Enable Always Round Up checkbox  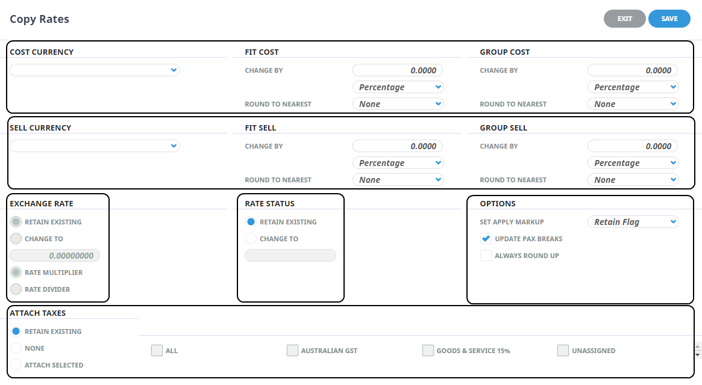(x=486, y=256)
